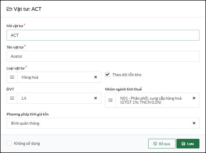Click the Tên vật tư field with Acetol
206x153 pixels.
(103, 56)
